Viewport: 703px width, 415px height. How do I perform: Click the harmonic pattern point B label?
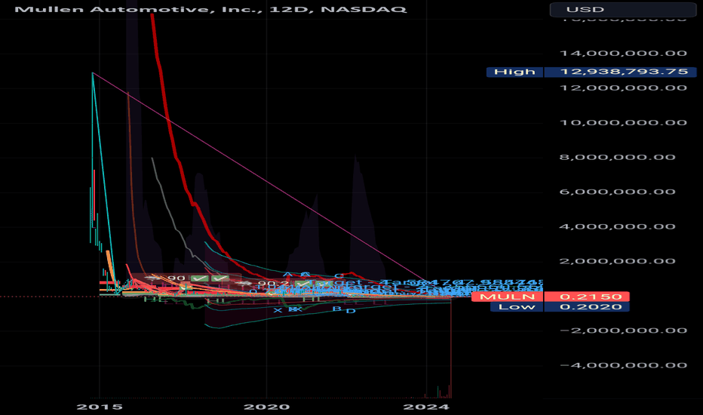click(336, 309)
